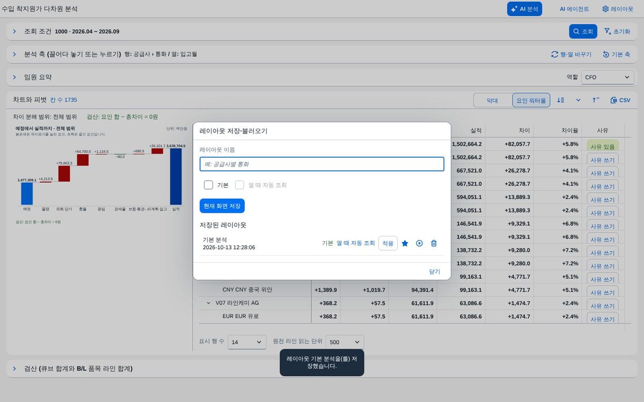The height and width of the screenshot is (402, 644).
Task: Click the 칸 수 1735 label
Action: [x=63, y=100]
